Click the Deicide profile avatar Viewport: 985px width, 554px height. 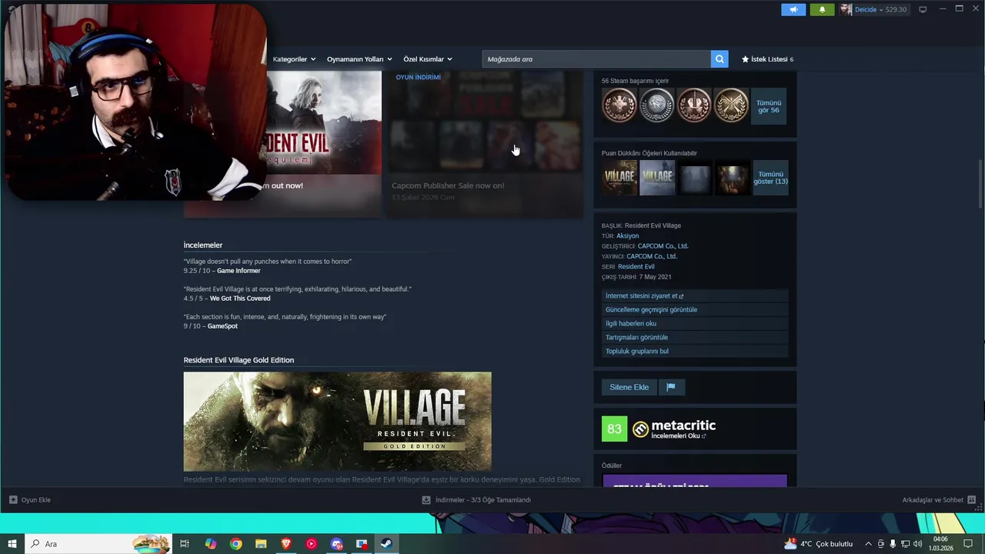(846, 9)
